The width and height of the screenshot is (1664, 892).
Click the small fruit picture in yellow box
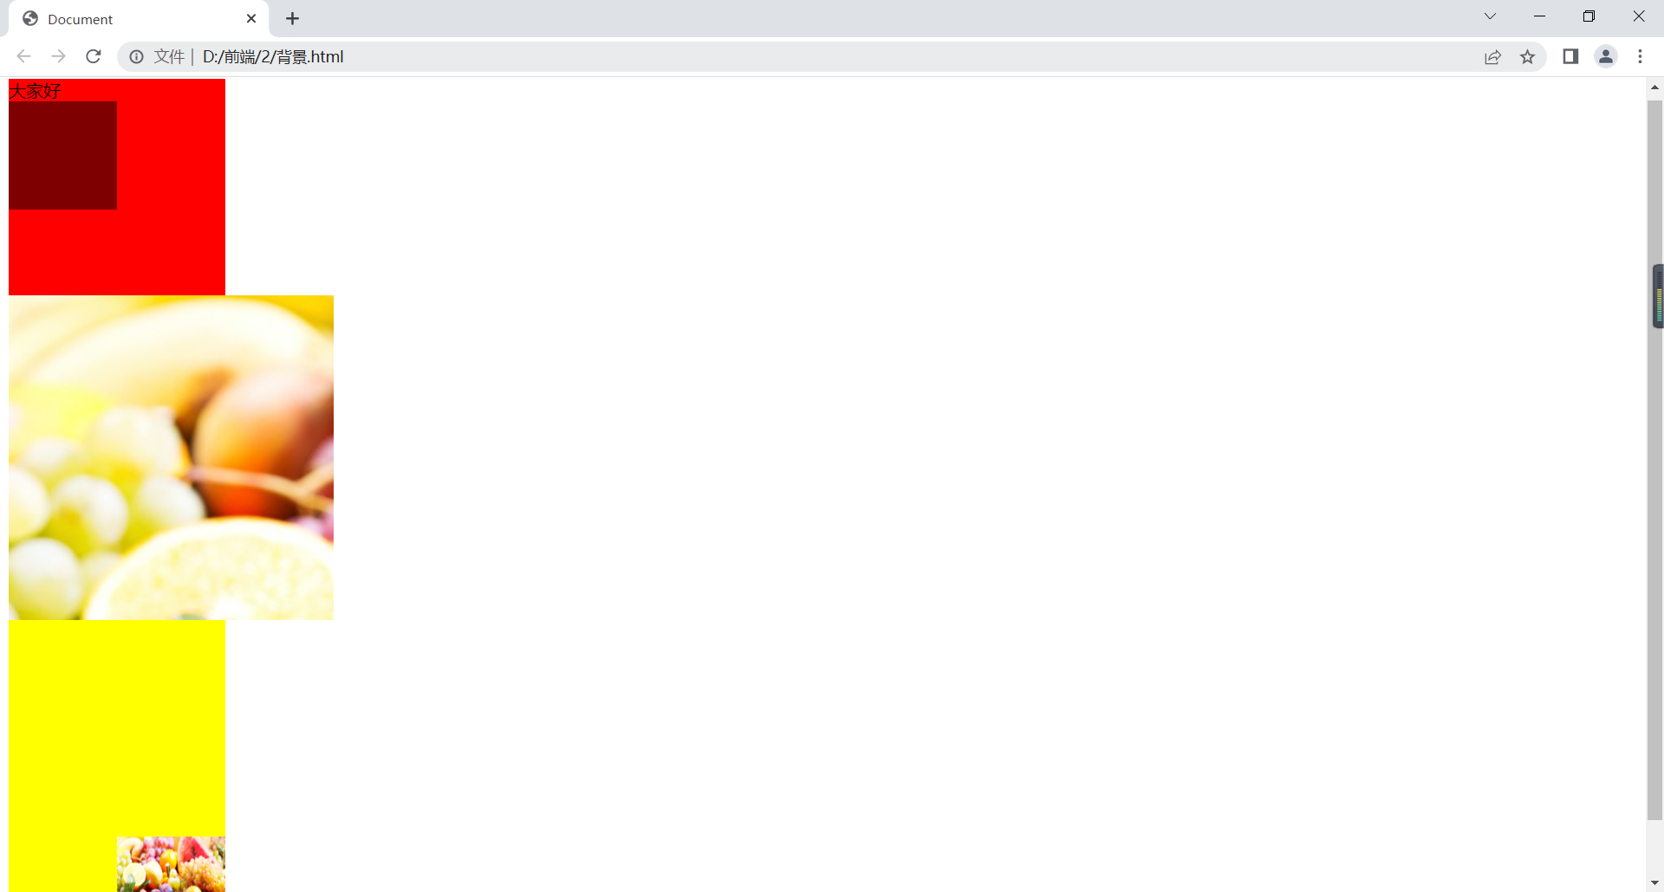click(171, 863)
